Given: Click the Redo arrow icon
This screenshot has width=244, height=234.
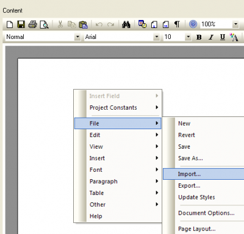Looking at the screenshot, I should point(110,24).
